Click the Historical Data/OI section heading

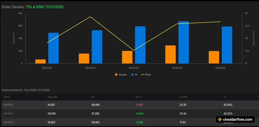point(26,90)
